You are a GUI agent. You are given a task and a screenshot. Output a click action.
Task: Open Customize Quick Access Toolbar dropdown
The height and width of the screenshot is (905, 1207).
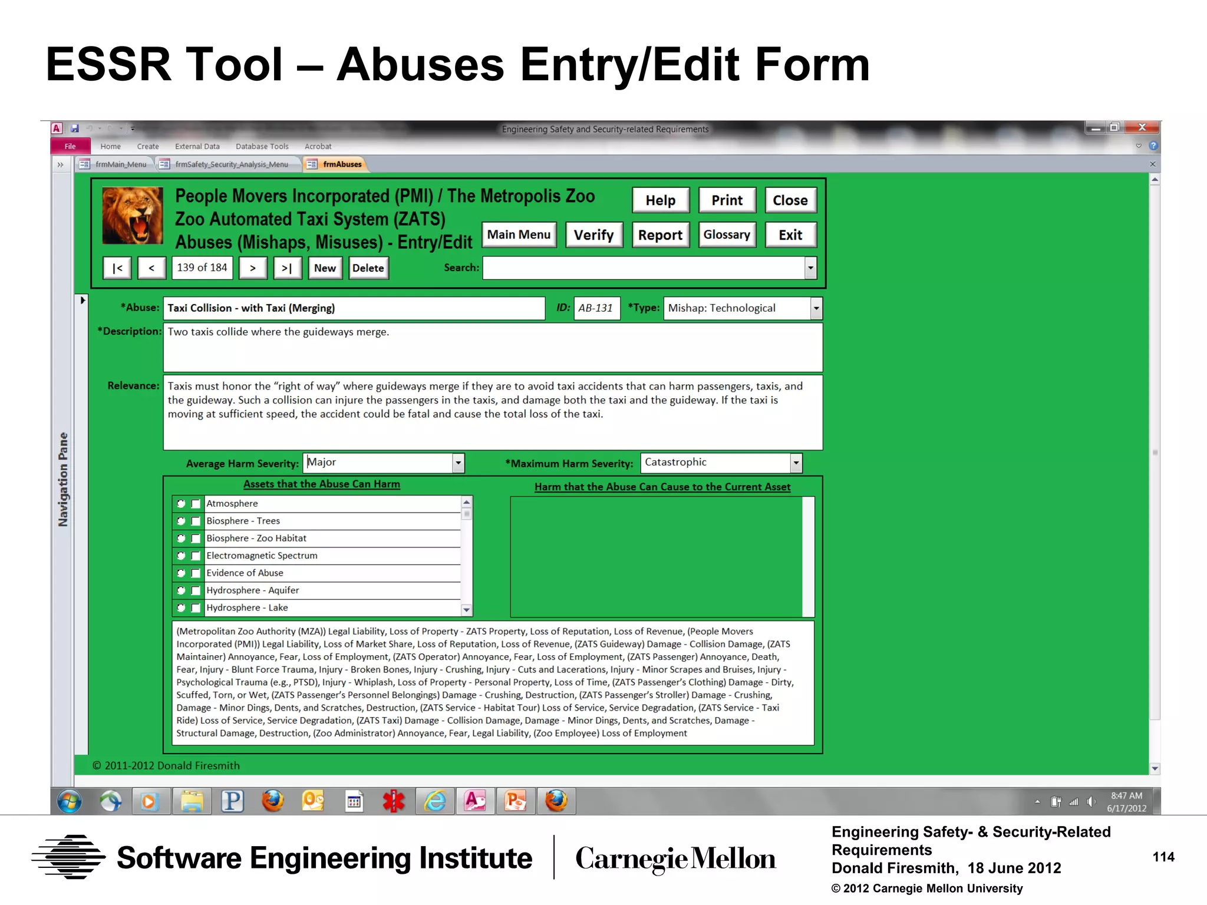tap(133, 128)
